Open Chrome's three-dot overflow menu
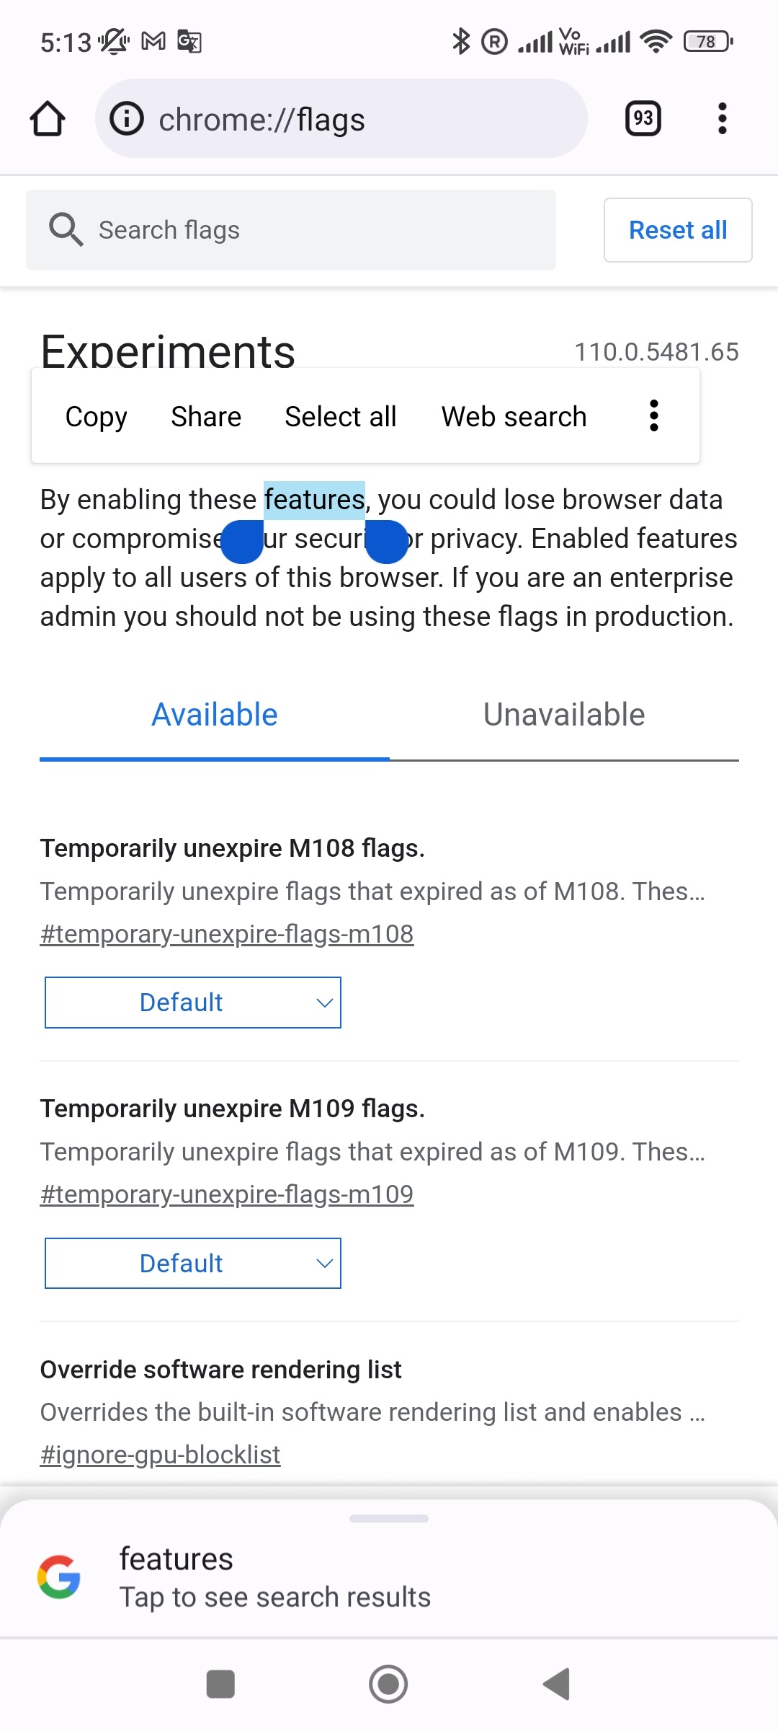 [x=722, y=119]
